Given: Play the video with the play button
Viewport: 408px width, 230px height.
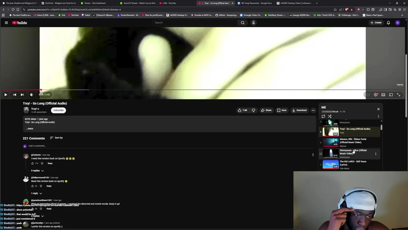Looking at the screenshot, I should [6, 95].
